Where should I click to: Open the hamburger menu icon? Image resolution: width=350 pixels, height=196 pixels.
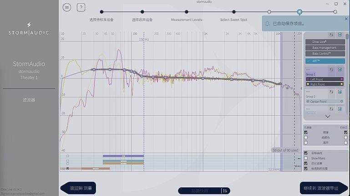click(67, 8)
